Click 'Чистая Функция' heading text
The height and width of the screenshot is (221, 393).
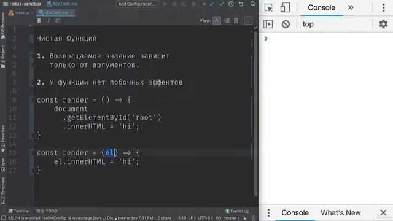(x=67, y=39)
